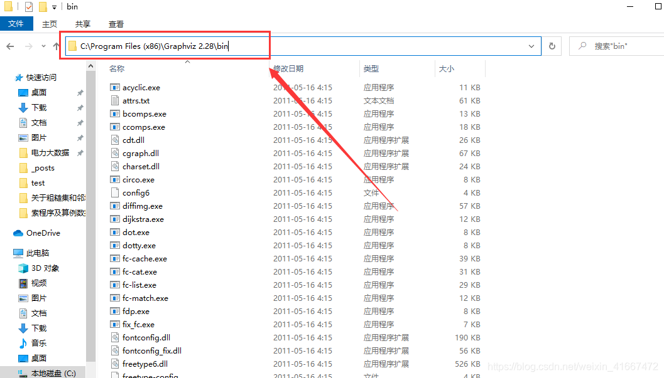Switch to the 共享 ribbon tab

tap(82, 24)
